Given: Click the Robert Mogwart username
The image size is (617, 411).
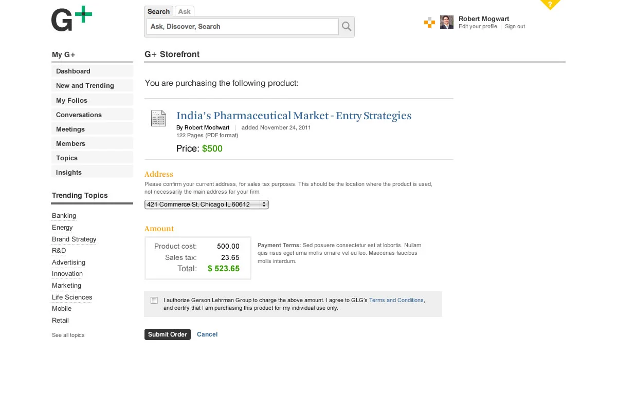Looking at the screenshot, I should (x=484, y=19).
